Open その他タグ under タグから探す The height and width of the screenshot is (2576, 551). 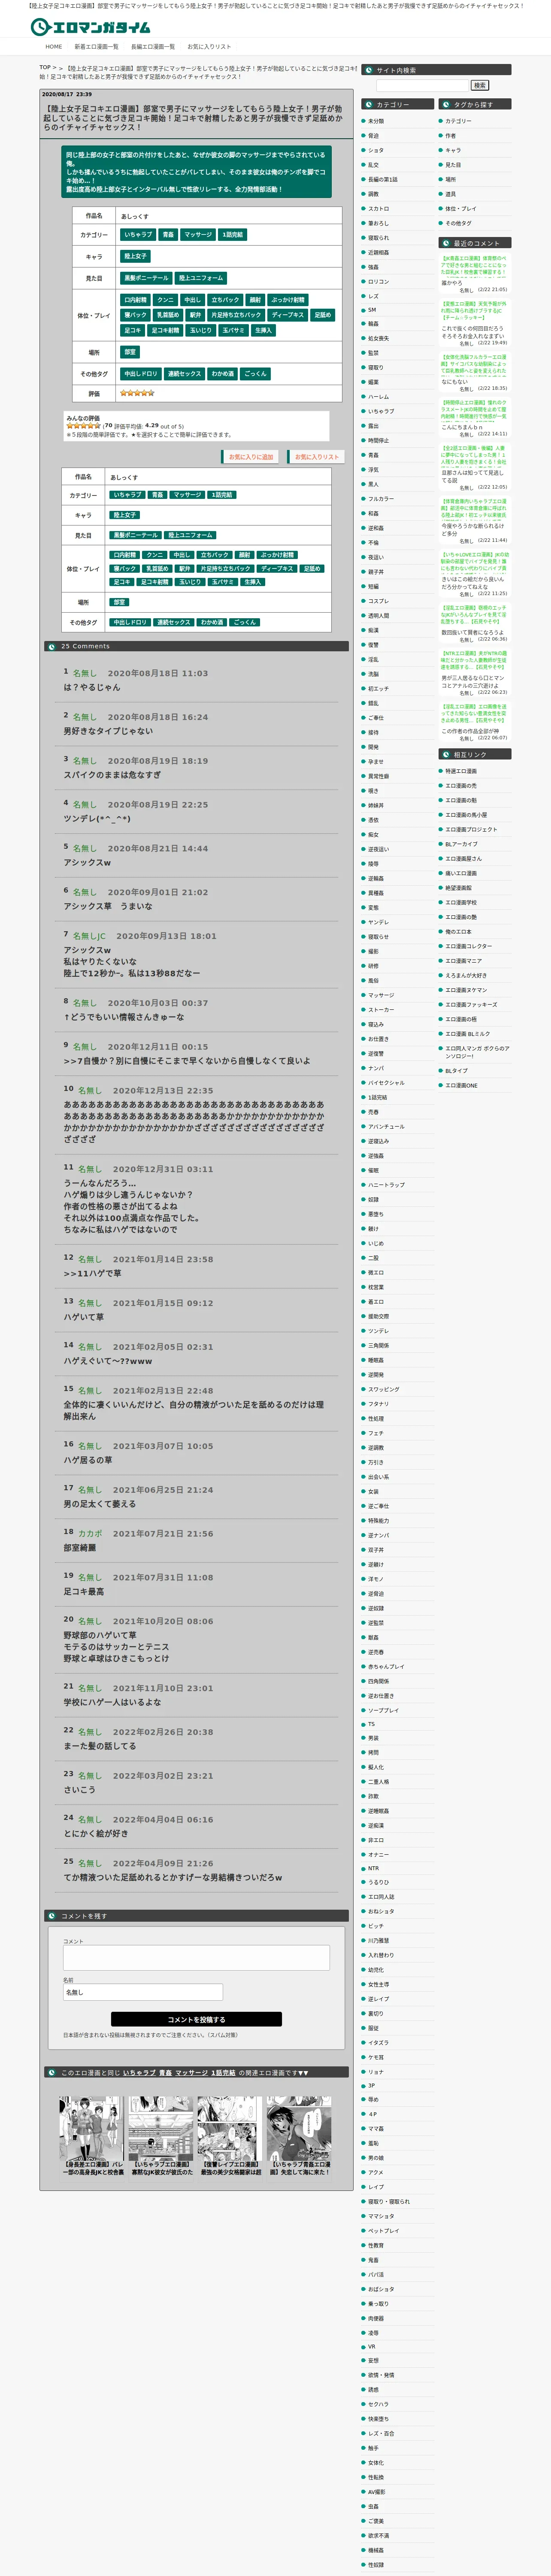tap(458, 223)
